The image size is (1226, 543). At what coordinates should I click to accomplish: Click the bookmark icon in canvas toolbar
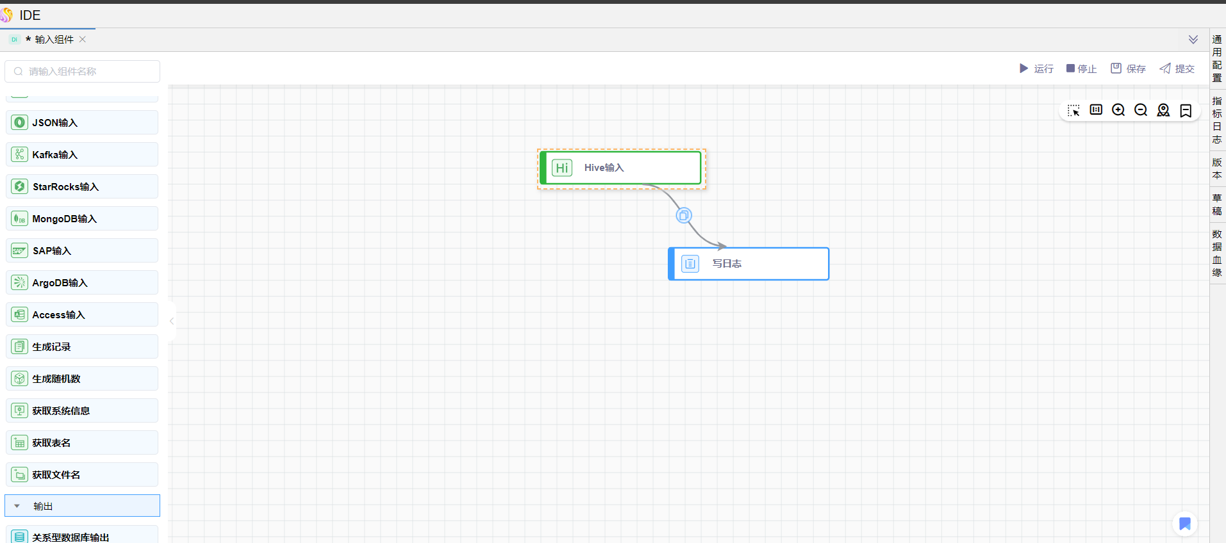pyautogui.click(x=1186, y=110)
